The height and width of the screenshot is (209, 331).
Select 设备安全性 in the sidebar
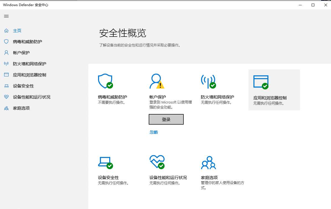[24, 86]
